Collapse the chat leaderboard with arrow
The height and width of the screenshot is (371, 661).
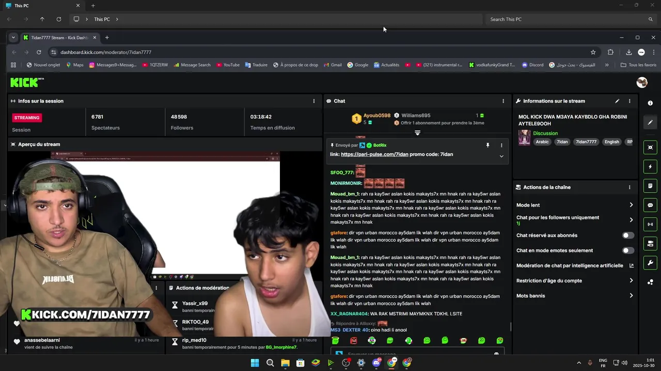tap(417, 133)
